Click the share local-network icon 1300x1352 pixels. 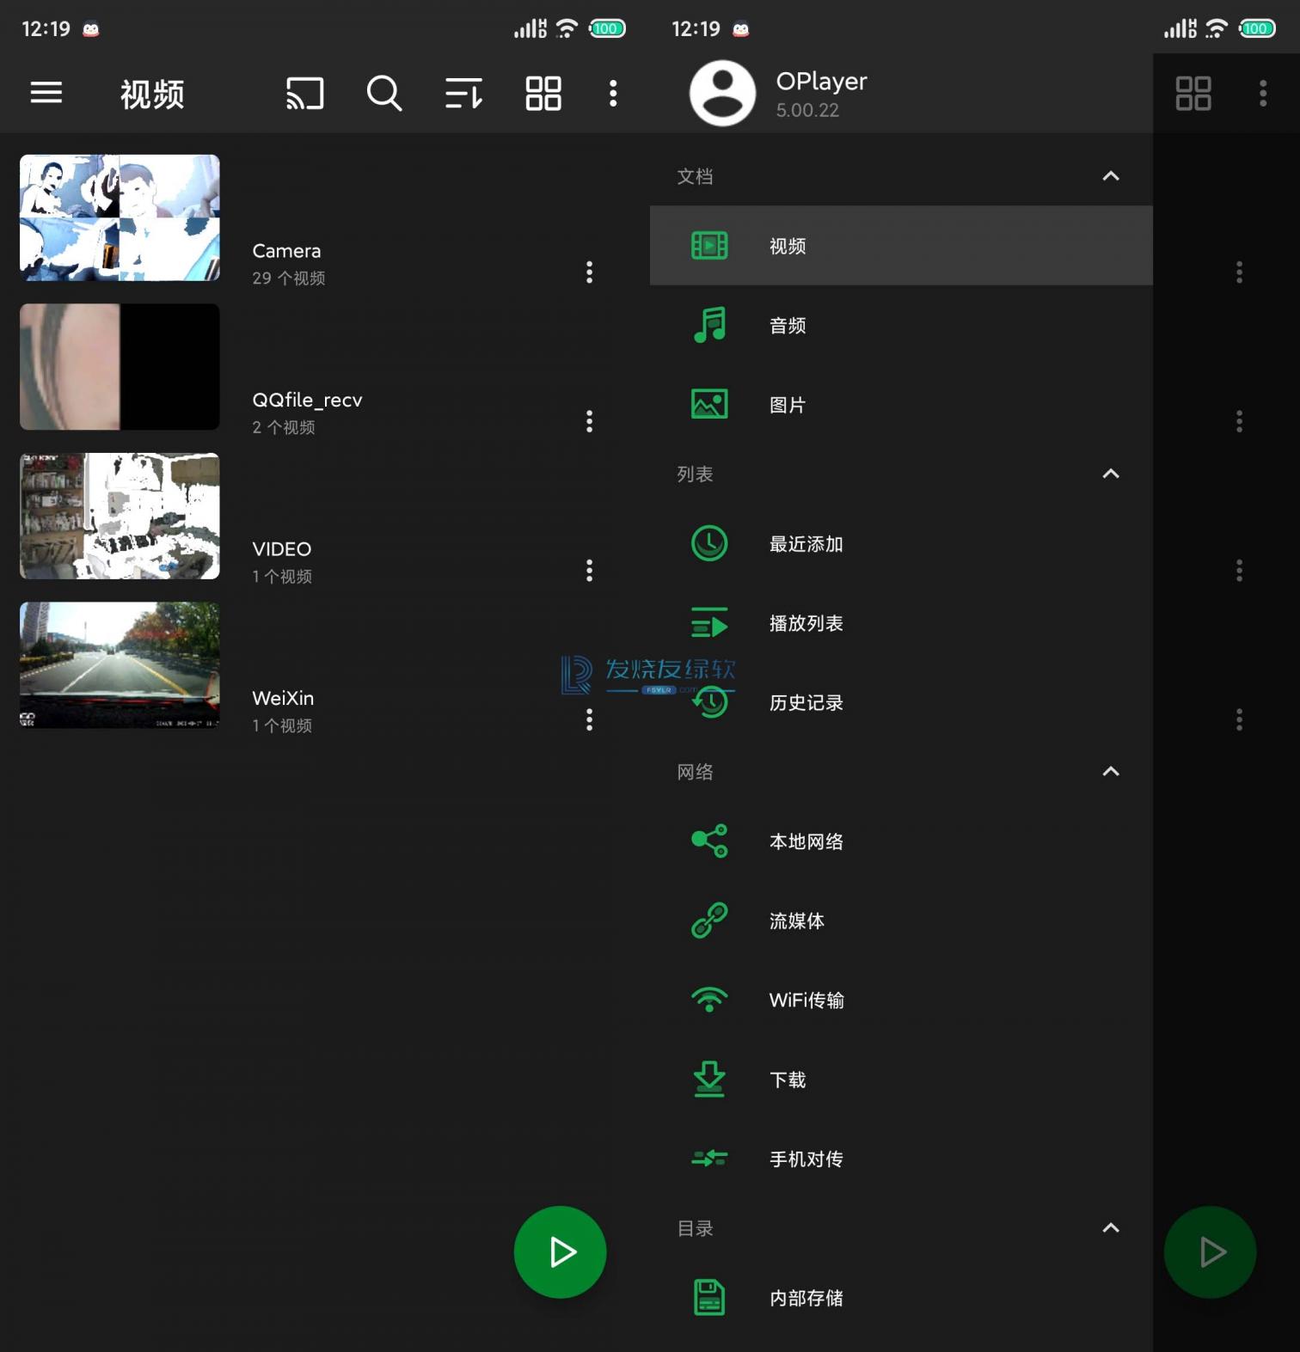[709, 841]
